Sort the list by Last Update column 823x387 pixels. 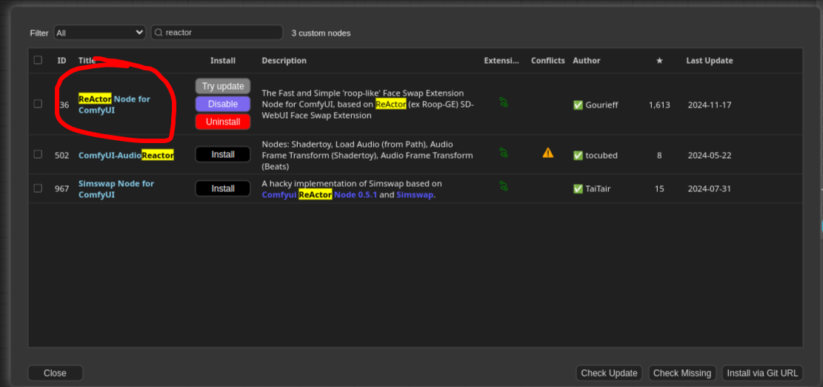709,61
